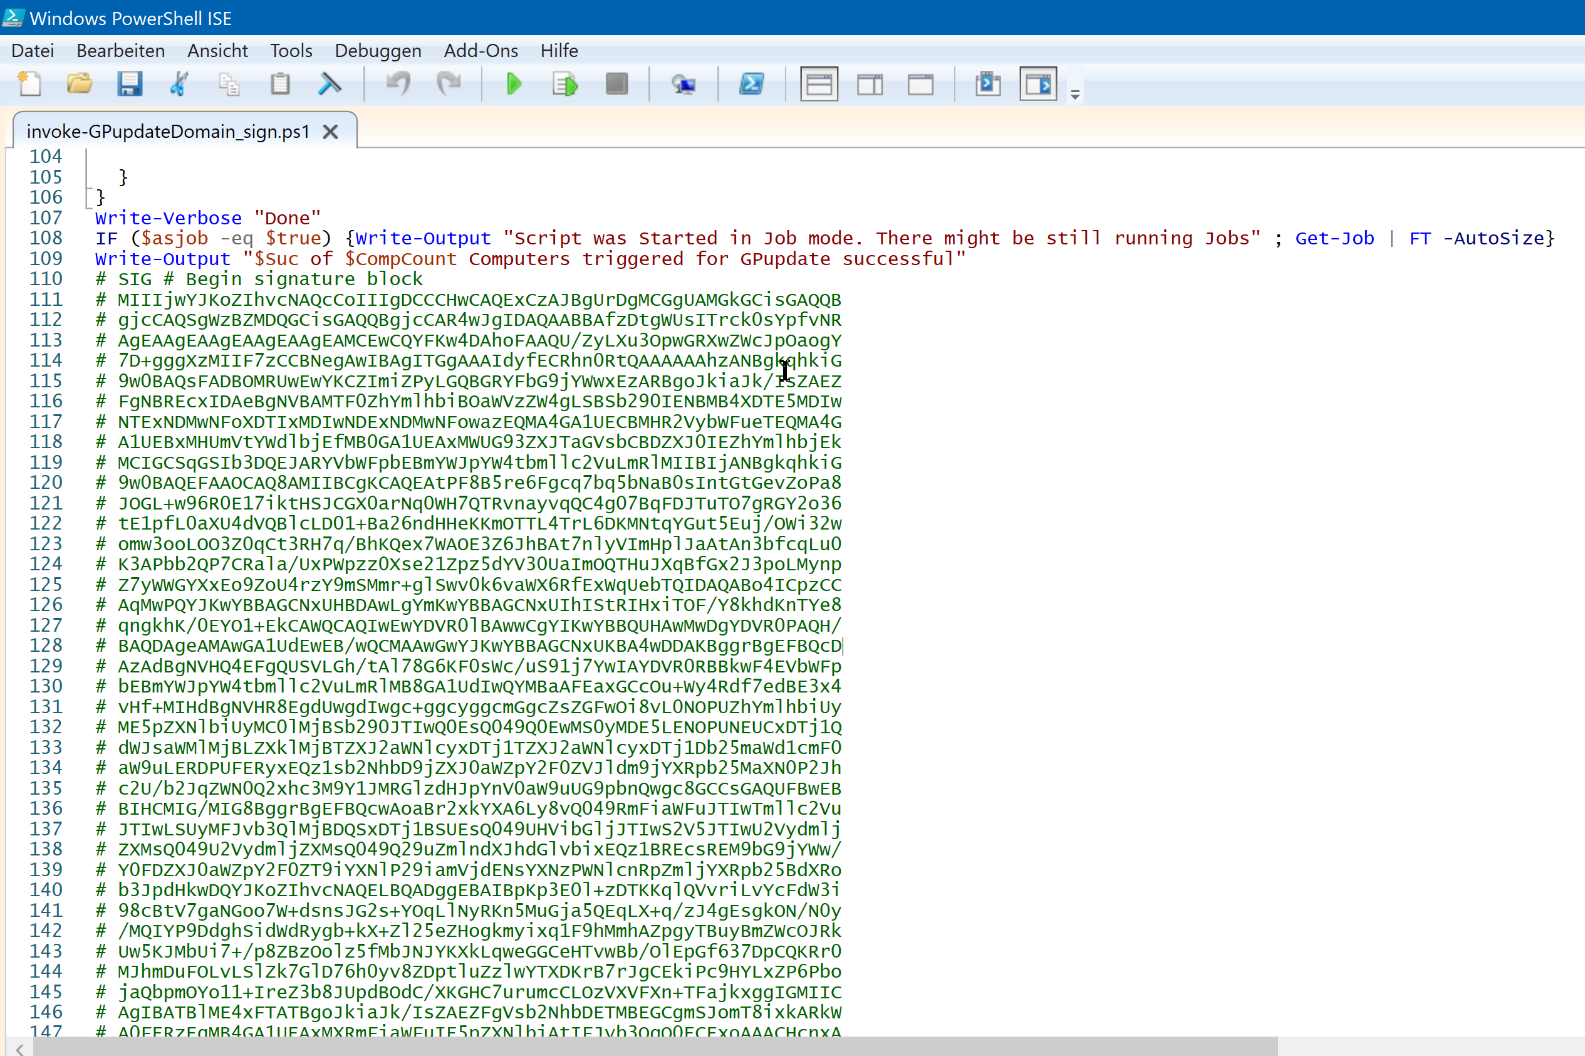Image resolution: width=1585 pixels, height=1056 pixels.
Task: Click horizontal scrollbar thumb
Action: point(655,1047)
